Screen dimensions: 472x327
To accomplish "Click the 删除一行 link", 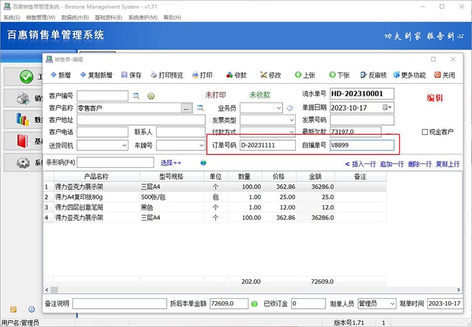I will [420, 164].
